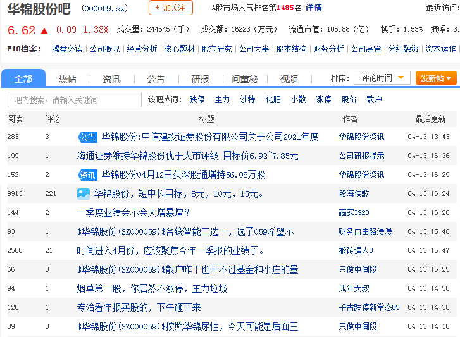Viewport: 460px width, 337px height.
Task: Click the 公告 tag icon on 中信建投 post
Action: tap(87, 137)
